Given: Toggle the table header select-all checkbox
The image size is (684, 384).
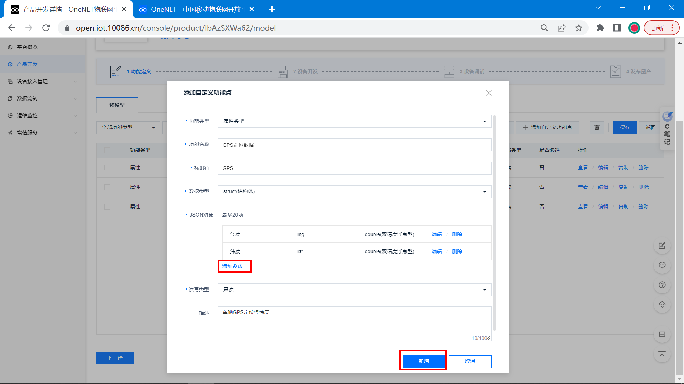Looking at the screenshot, I should (x=107, y=150).
